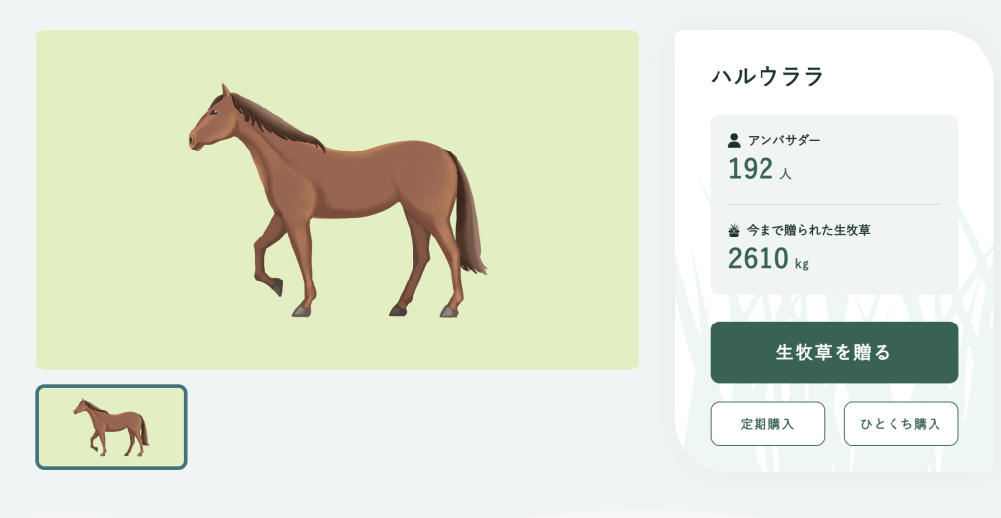Click the 生牧草を贈る button
Viewport: 1001px width, 518px height.
click(x=834, y=352)
